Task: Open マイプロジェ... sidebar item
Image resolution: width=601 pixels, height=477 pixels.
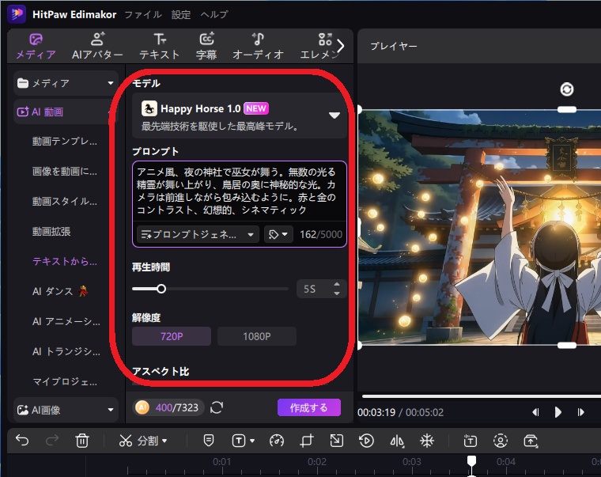Action: (64, 381)
